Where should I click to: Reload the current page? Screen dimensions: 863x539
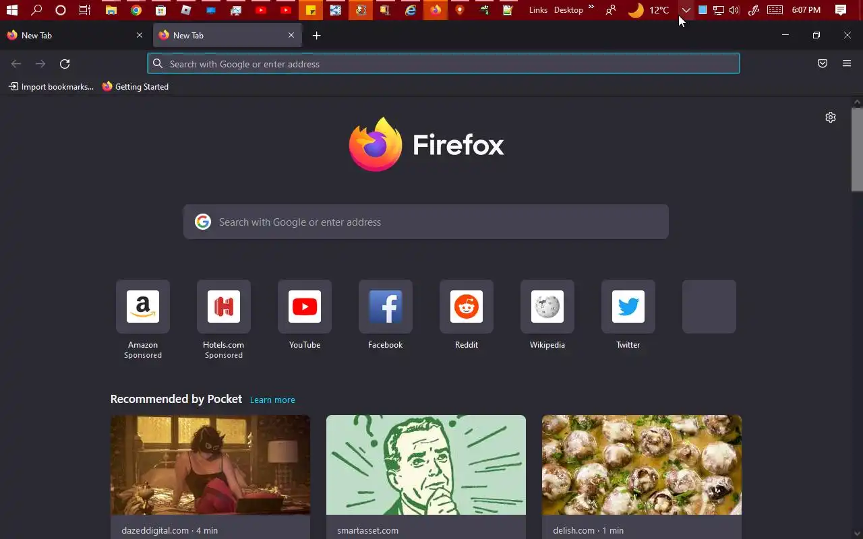pyautogui.click(x=65, y=64)
